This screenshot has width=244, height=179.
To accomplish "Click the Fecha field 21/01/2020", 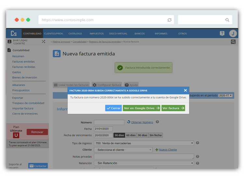I will [x=103, y=129].
